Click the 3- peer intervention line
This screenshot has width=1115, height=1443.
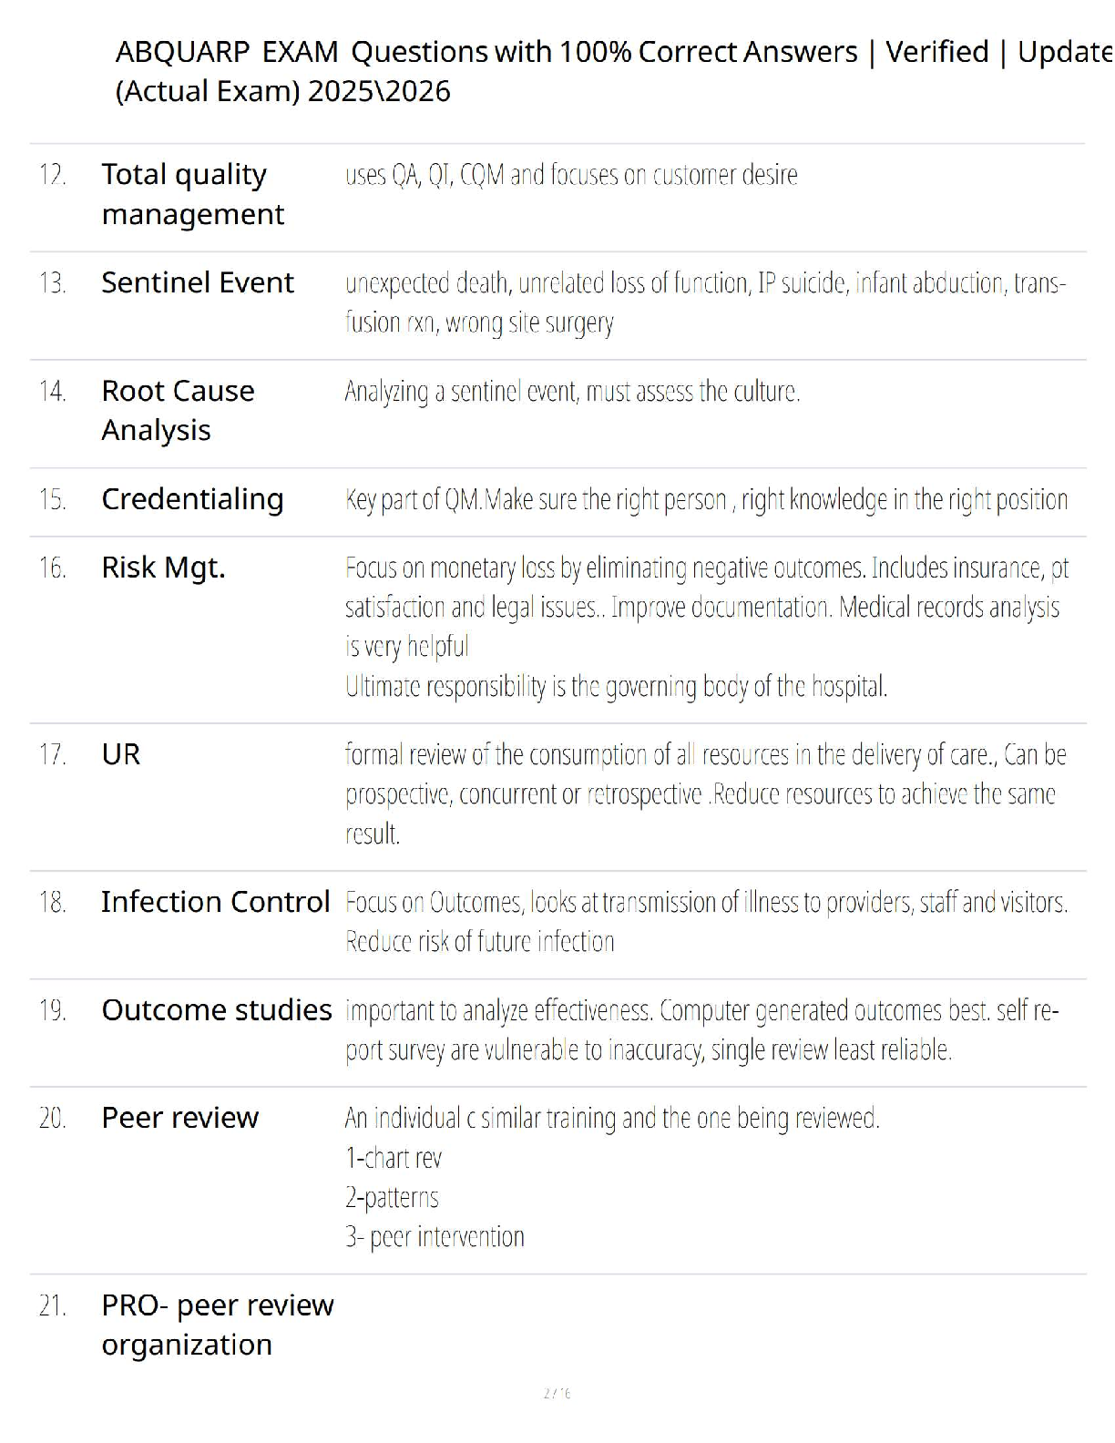(x=435, y=1236)
